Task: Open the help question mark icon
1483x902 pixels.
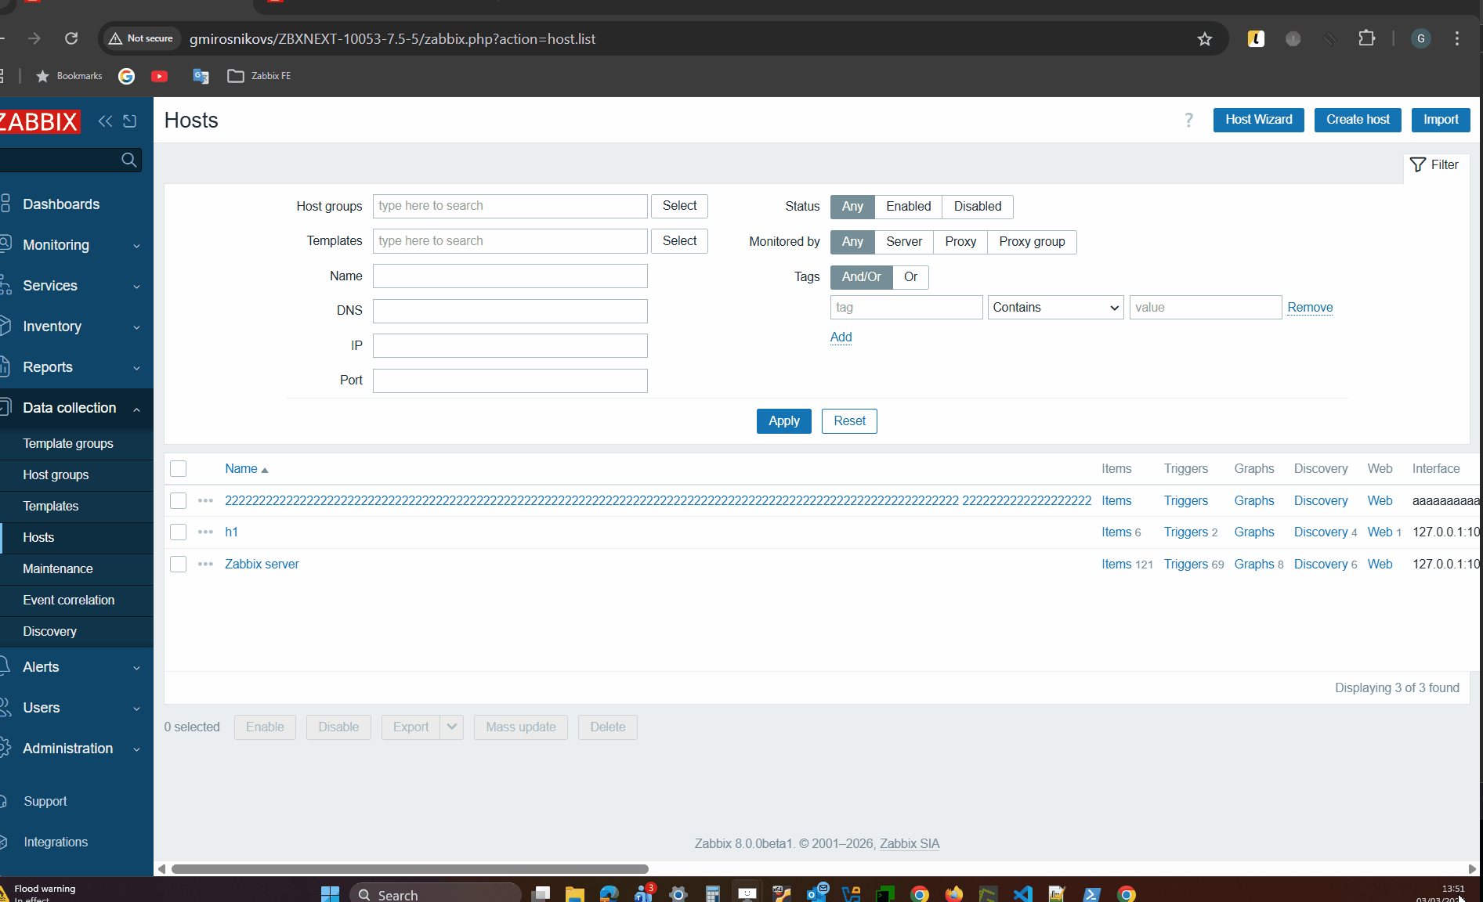Action: (x=1188, y=120)
